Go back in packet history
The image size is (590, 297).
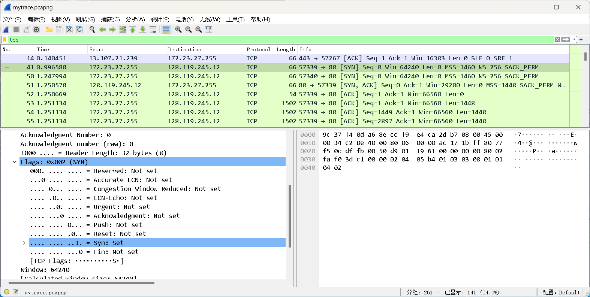(102, 30)
